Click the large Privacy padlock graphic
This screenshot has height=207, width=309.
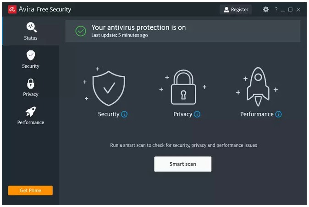click(x=183, y=87)
